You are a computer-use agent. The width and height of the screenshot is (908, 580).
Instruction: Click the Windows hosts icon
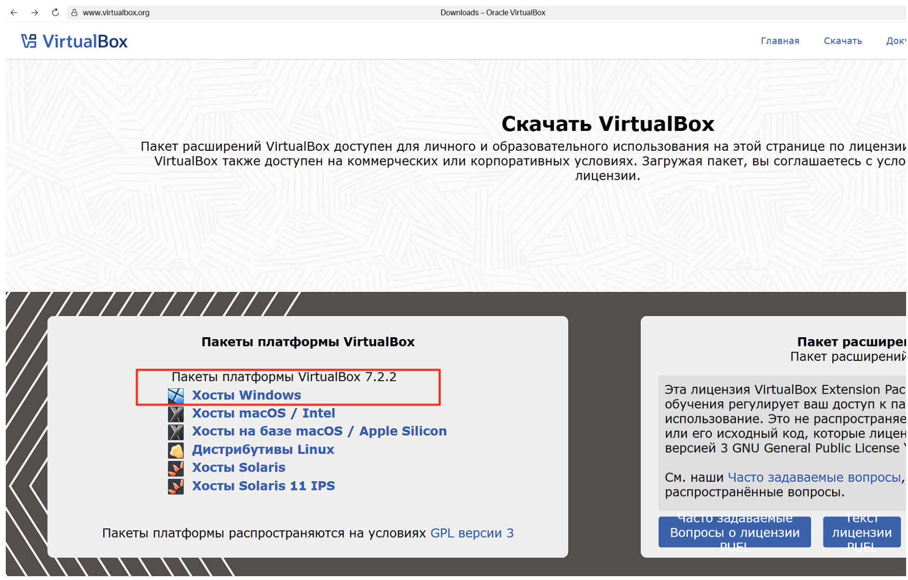pyautogui.click(x=176, y=395)
